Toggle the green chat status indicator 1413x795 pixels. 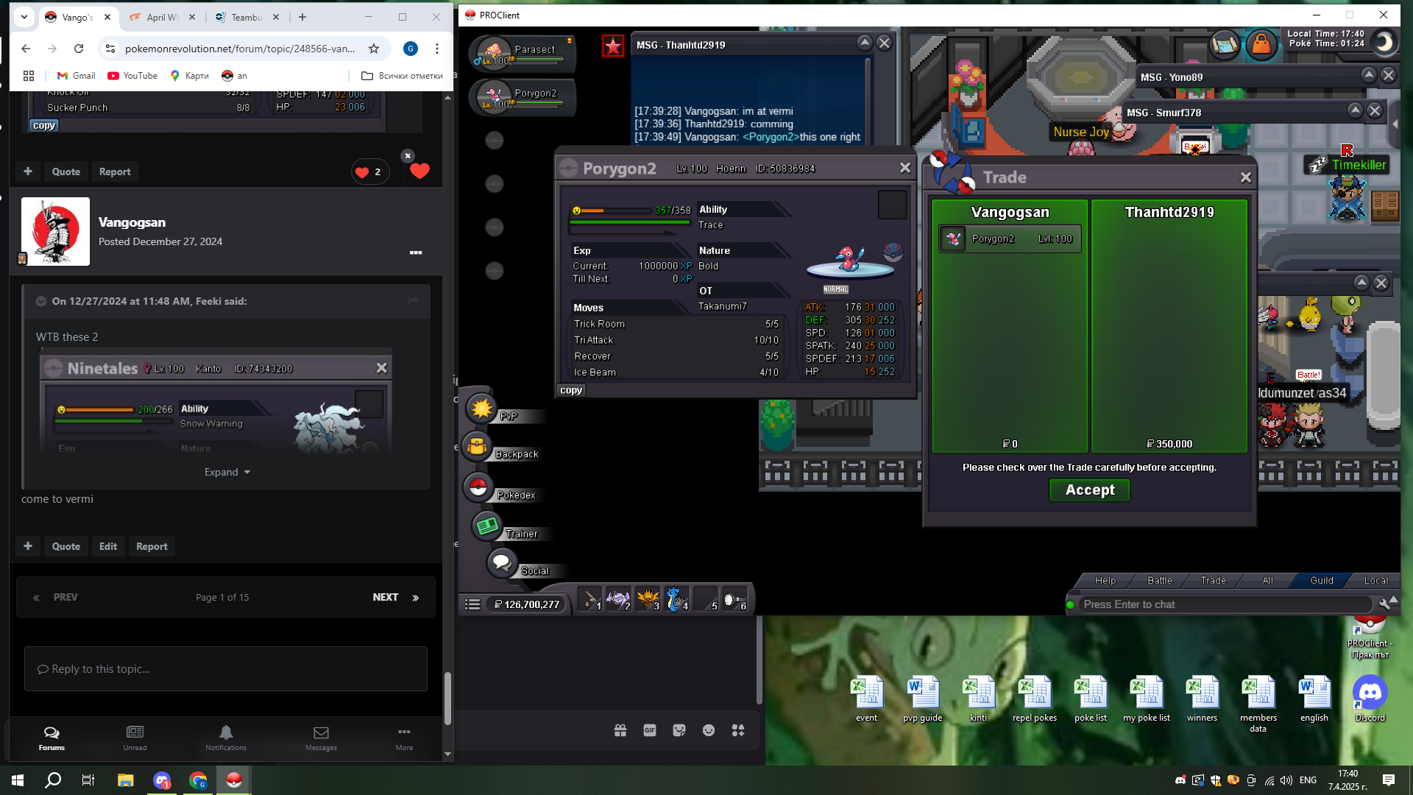(1071, 605)
